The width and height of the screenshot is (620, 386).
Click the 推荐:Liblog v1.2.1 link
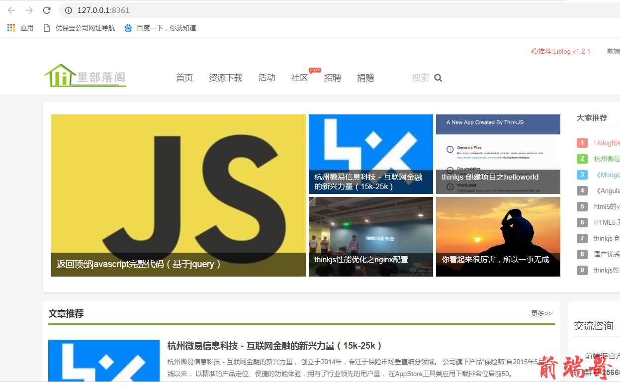click(561, 51)
